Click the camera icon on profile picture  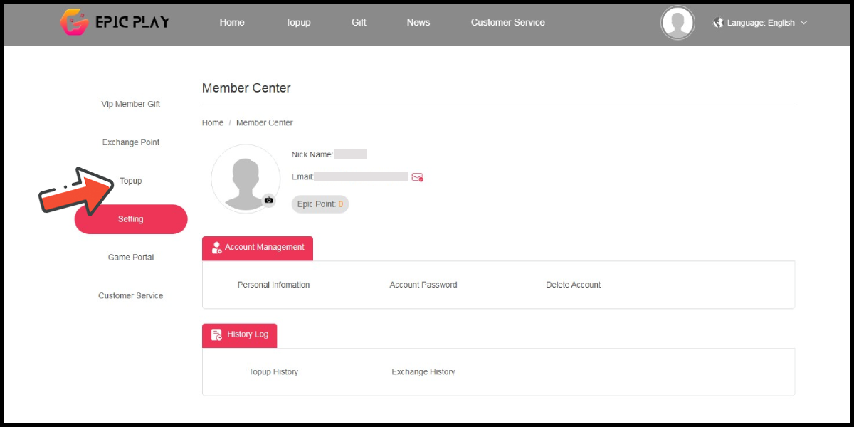[x=268, y=201]
